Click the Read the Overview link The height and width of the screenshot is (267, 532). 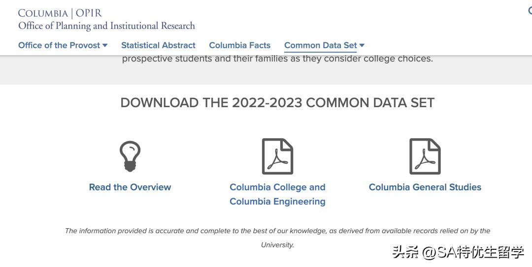point(130,187)
